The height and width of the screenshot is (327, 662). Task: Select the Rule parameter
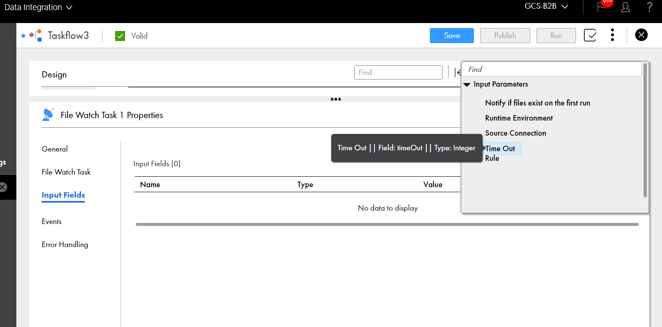pos(492,158)
